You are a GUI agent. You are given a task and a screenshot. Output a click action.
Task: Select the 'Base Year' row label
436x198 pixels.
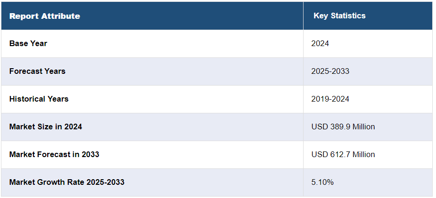pyautogui.click(x=28, y=43)
